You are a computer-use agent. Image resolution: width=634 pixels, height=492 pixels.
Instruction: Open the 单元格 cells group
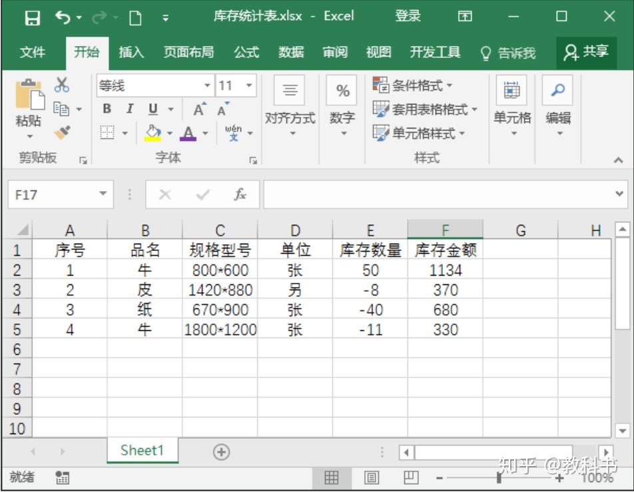512,107
